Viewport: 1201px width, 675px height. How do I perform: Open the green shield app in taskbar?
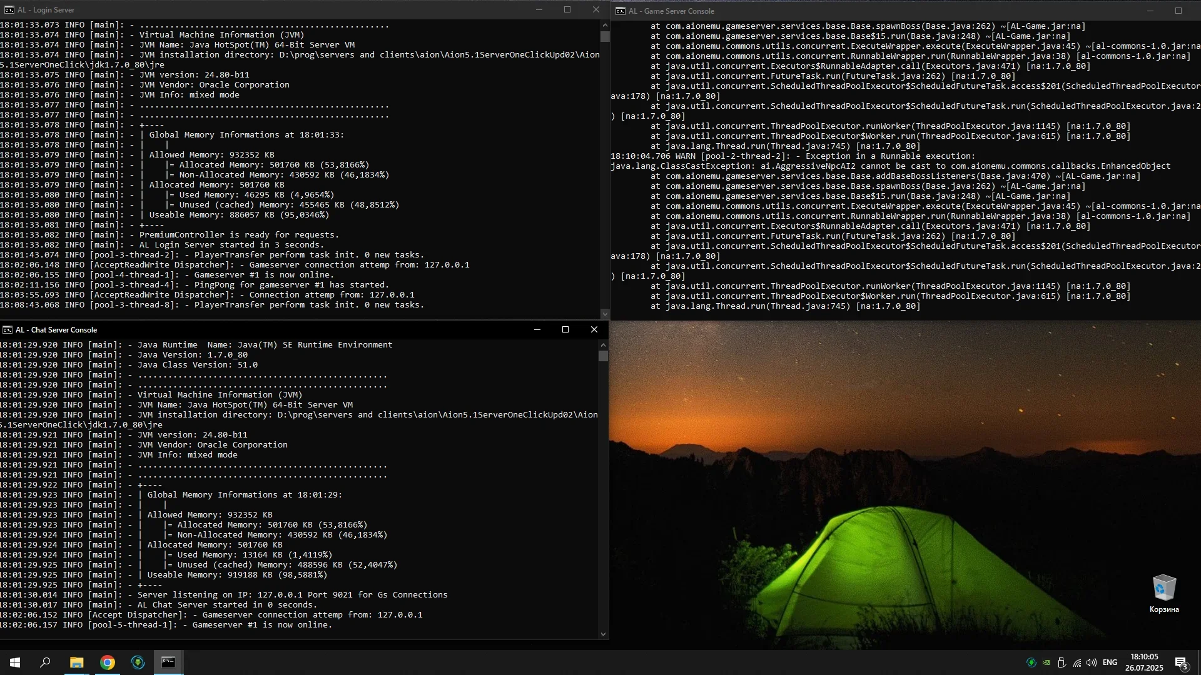(x=138, y=662)
